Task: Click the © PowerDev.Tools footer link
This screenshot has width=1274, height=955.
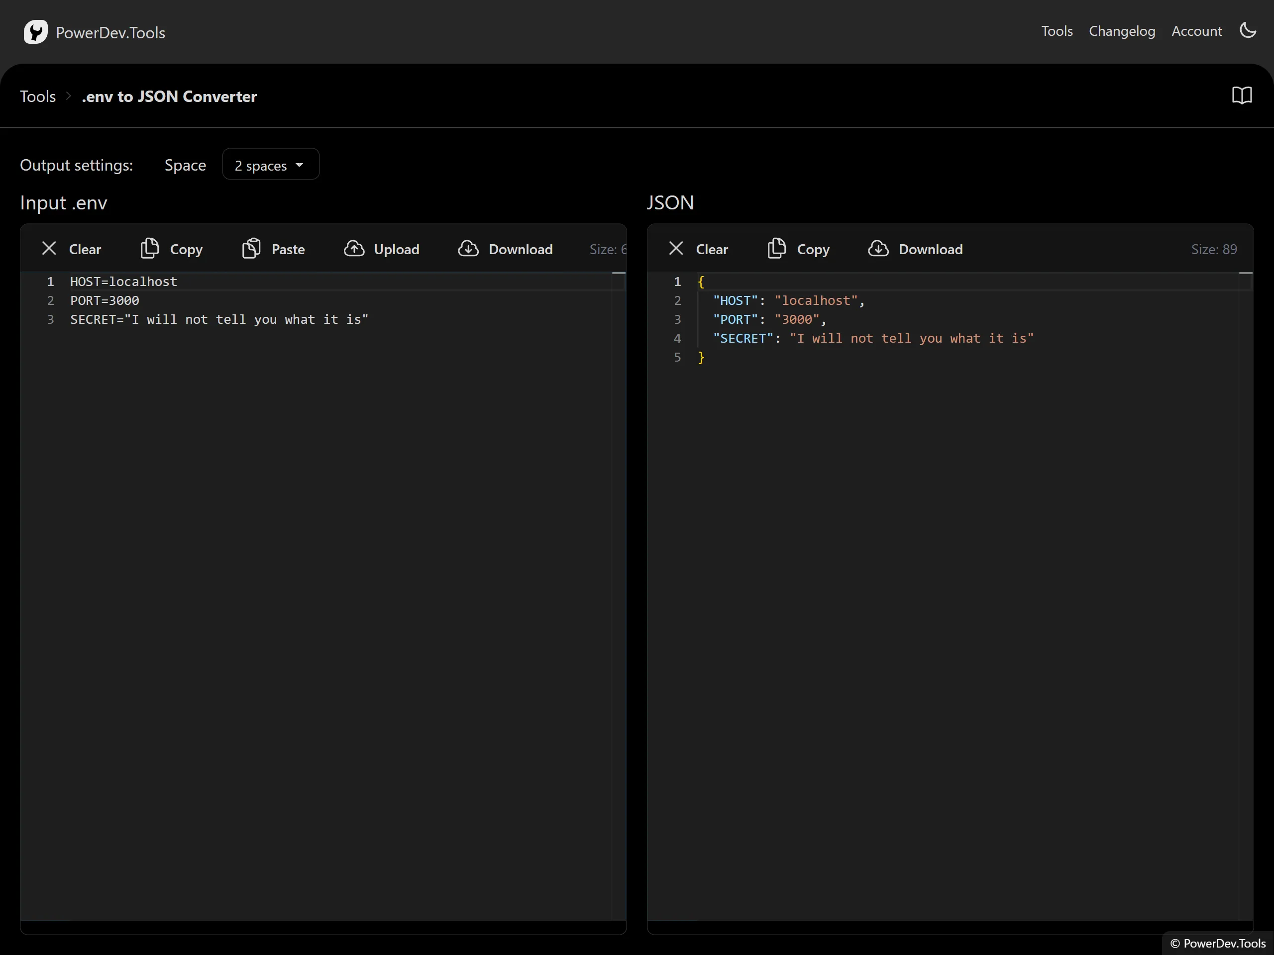Action: pos(1218,943)
